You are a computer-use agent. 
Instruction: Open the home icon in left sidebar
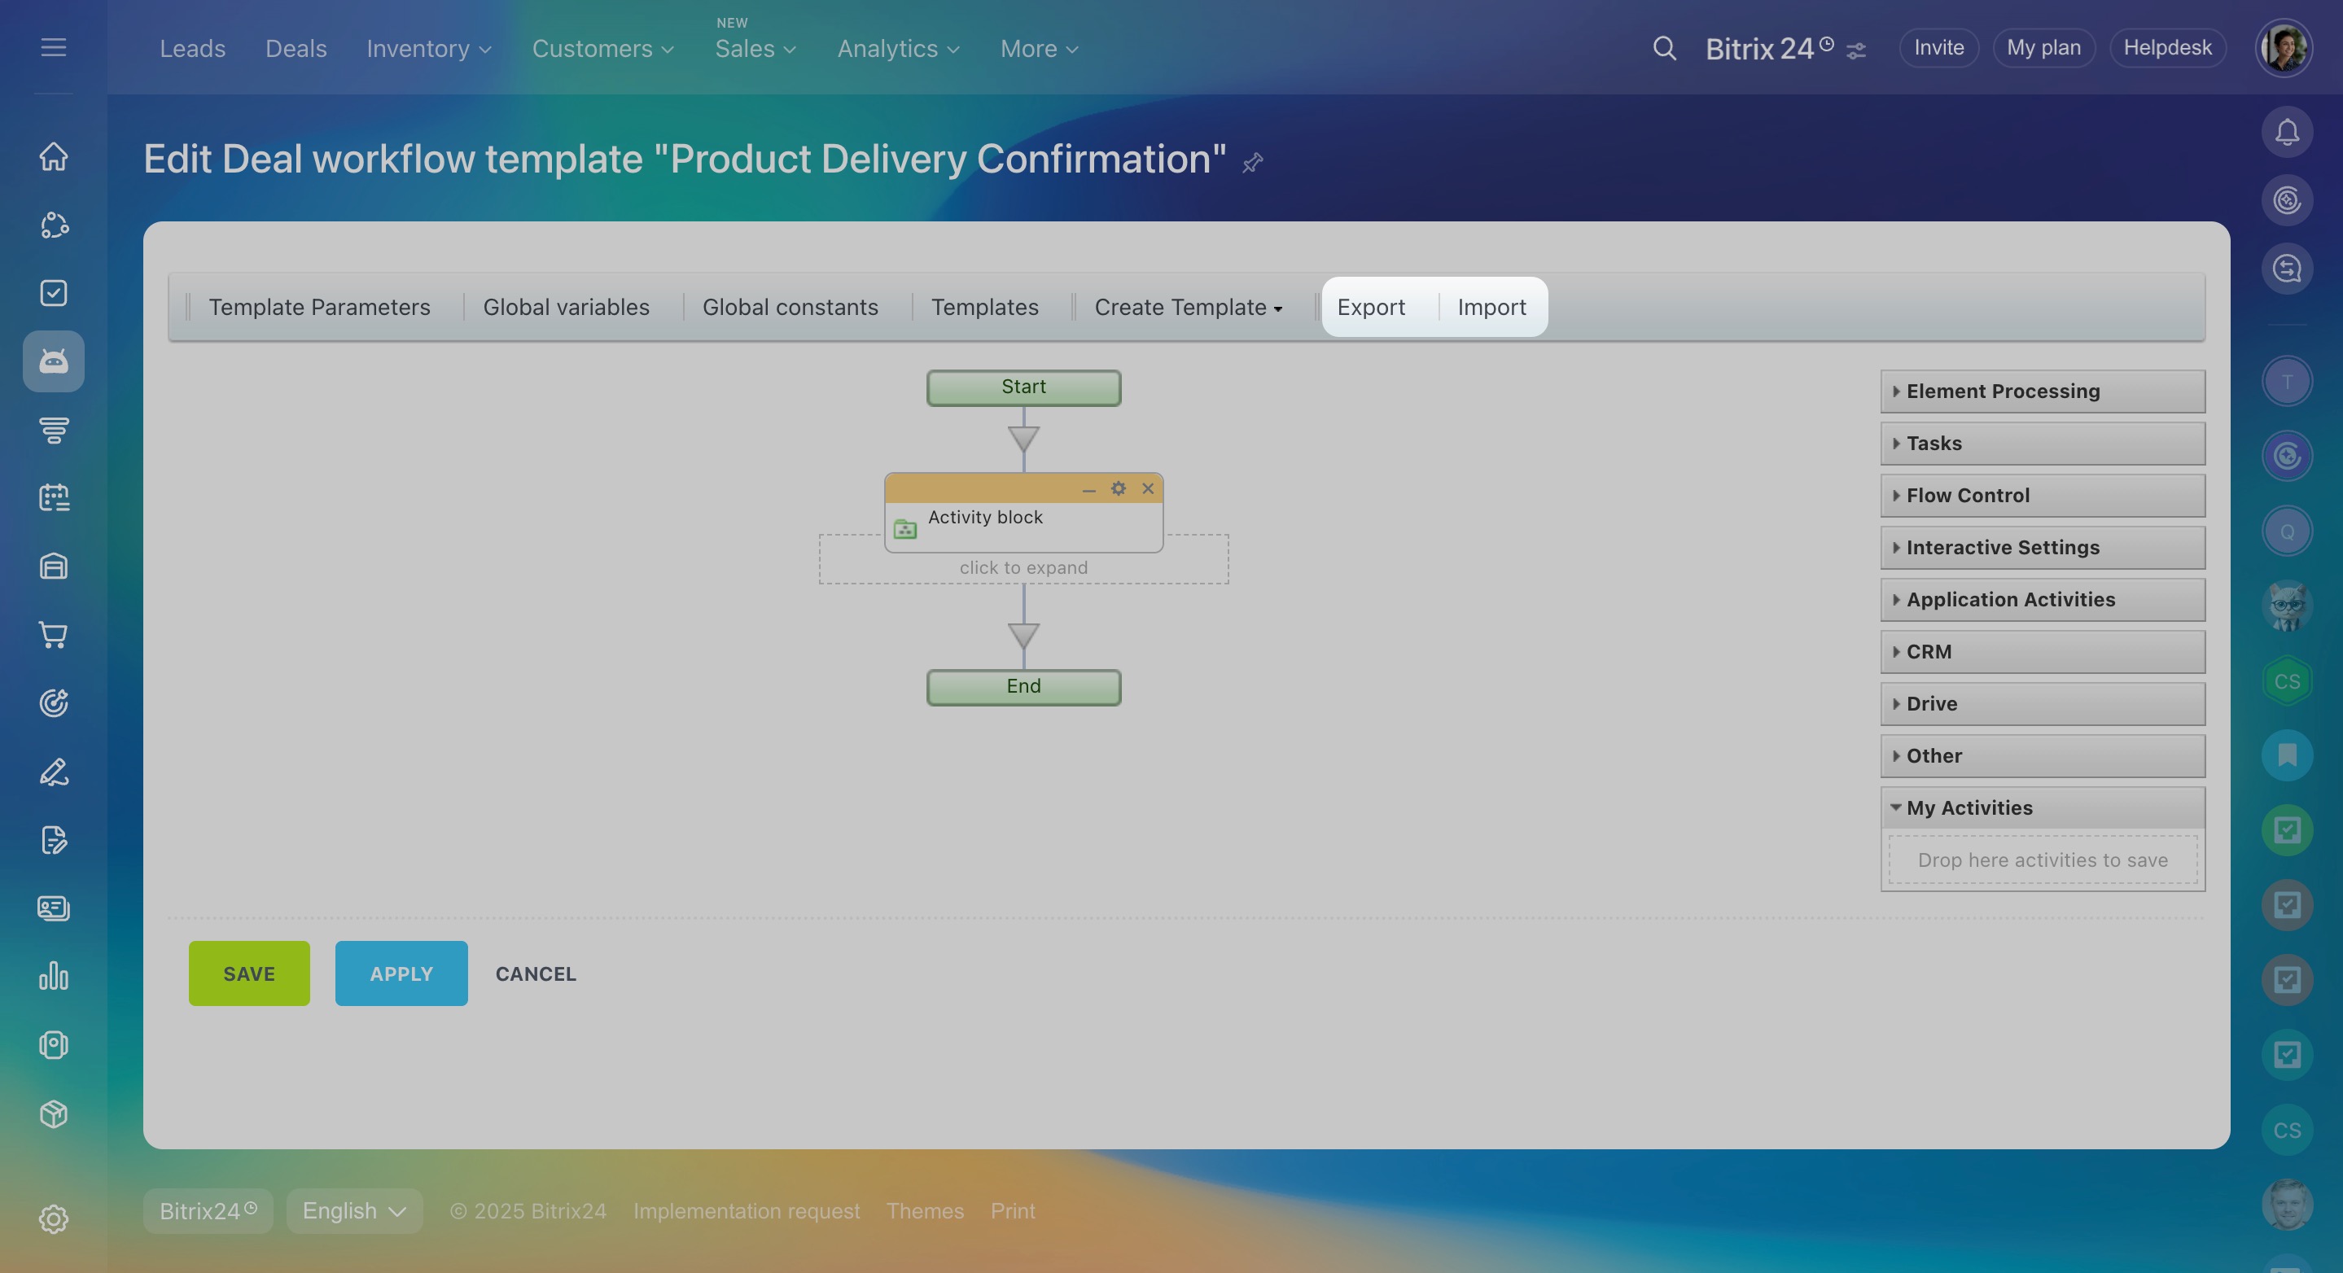click(54, 156)
